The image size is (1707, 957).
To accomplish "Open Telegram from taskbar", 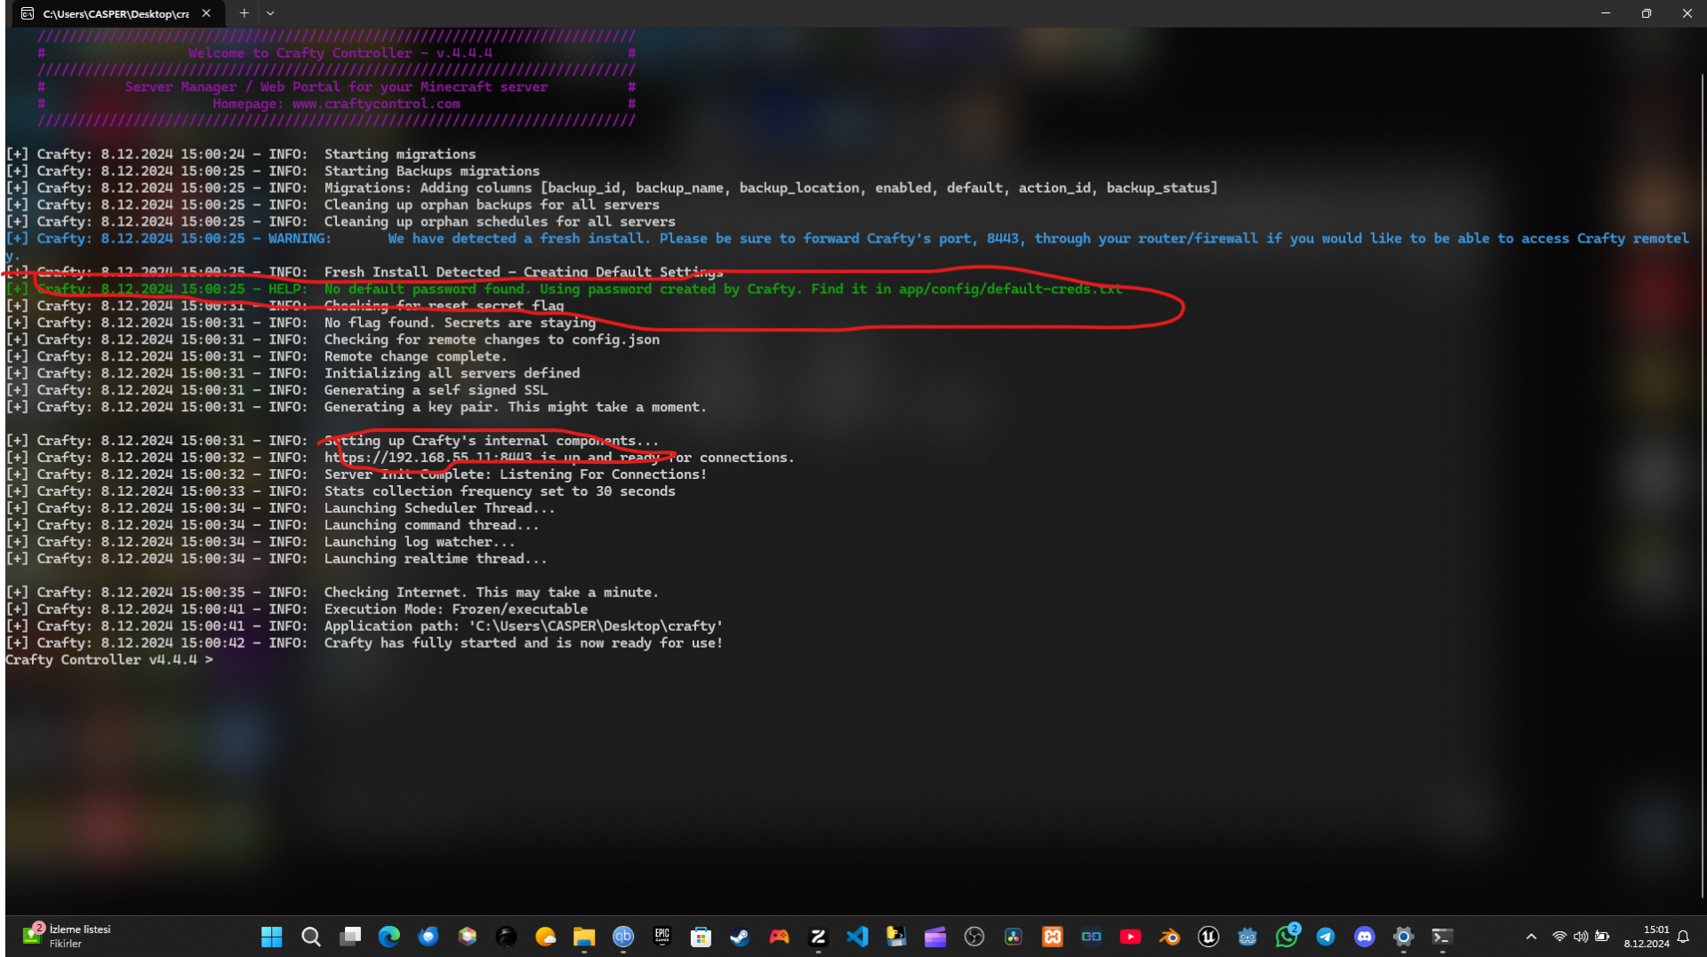I will click(x=1326, y=937).
